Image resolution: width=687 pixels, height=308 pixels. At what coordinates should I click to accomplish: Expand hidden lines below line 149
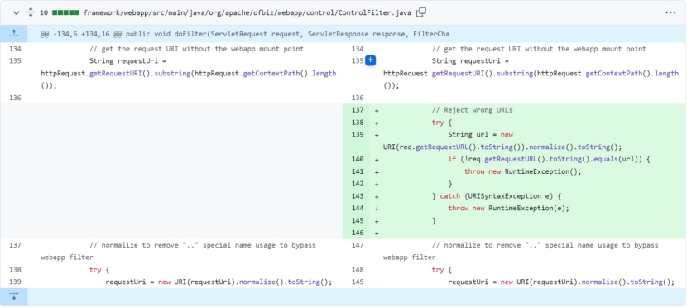tap(13, 296)
